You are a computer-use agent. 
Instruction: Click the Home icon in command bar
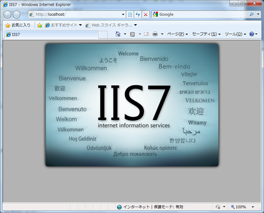coord(118,34)
